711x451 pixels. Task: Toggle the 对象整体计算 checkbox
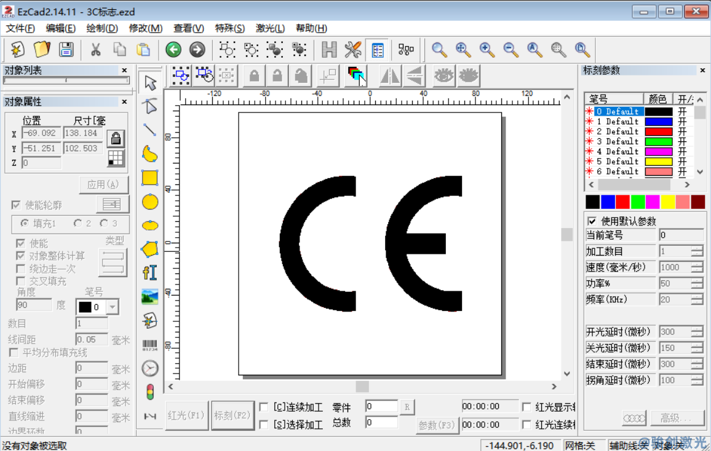[20, 256]
